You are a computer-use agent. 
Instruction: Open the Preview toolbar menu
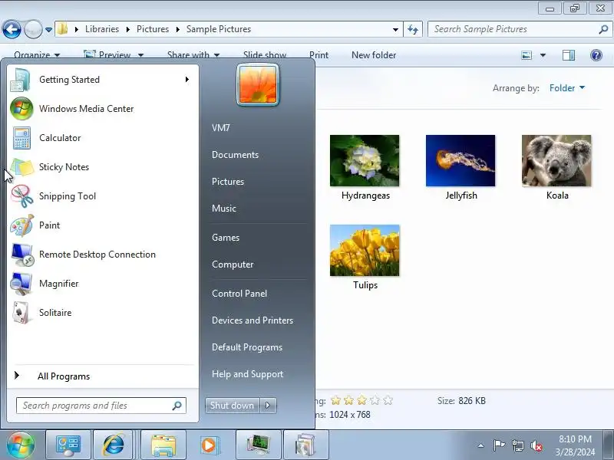pyautogui.click(x=114, y=55)
